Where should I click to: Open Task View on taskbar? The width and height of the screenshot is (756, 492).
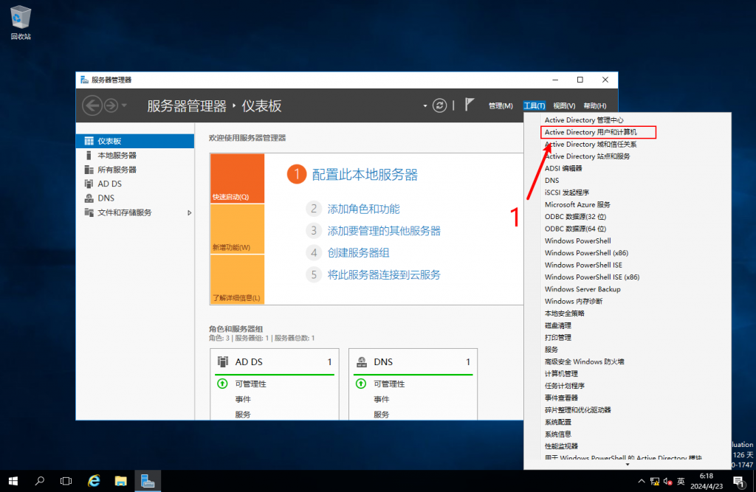click(x=66, y=481)
